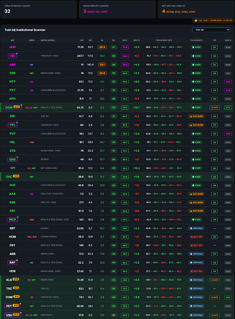The height and width of the screenshot is (319, 235).
Task: Click the leader group card listing HHP, VIC, ASP
Action: click(117, 10)
